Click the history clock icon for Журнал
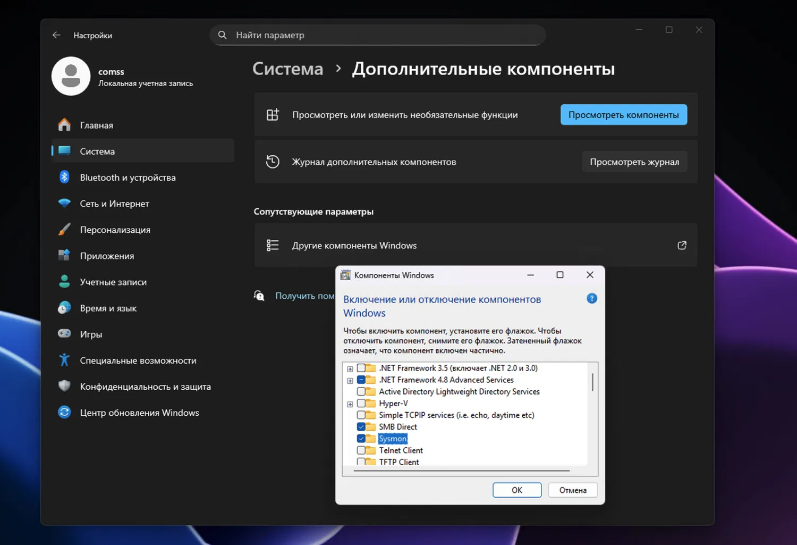Screen dimensions: 797x545 (x=273, y=162)
